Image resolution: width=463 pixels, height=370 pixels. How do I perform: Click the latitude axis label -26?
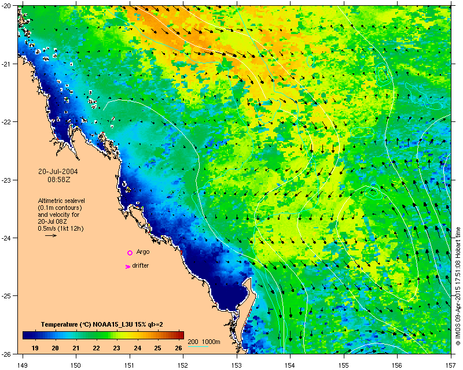tap(6, 354)
